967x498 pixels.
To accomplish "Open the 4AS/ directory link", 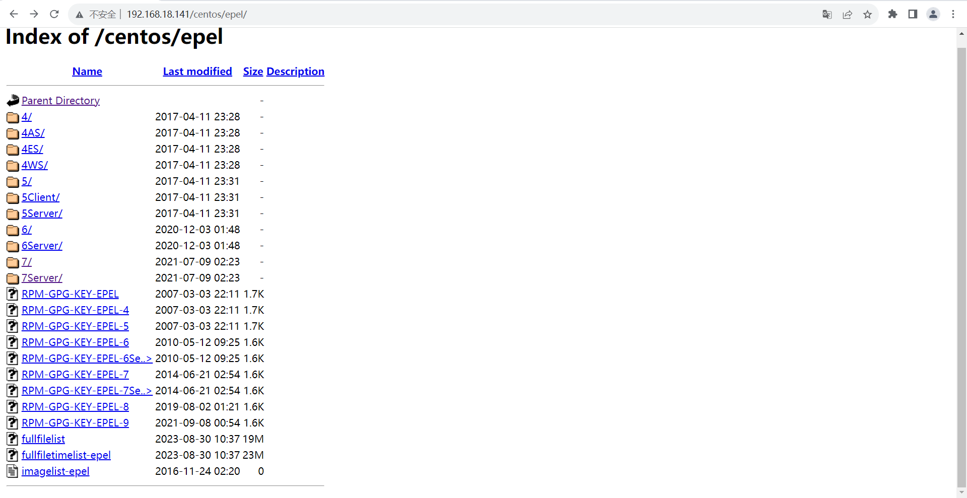I will click(33, 133).
